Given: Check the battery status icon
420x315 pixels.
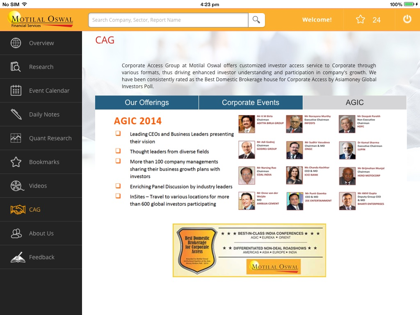Looking at the screenshot, I should click(409, 4).
